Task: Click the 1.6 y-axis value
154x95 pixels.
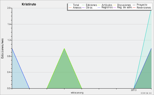Action: pos(9,24)
